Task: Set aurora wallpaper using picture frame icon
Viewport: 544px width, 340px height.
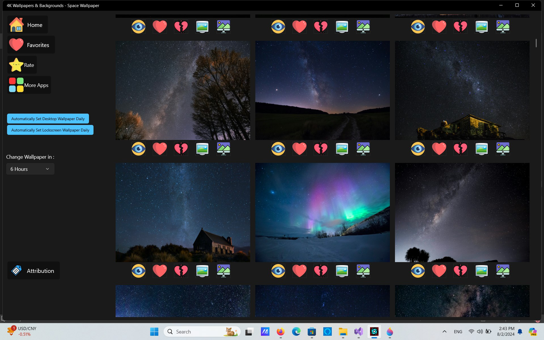Action: click(x=342, y=271)
